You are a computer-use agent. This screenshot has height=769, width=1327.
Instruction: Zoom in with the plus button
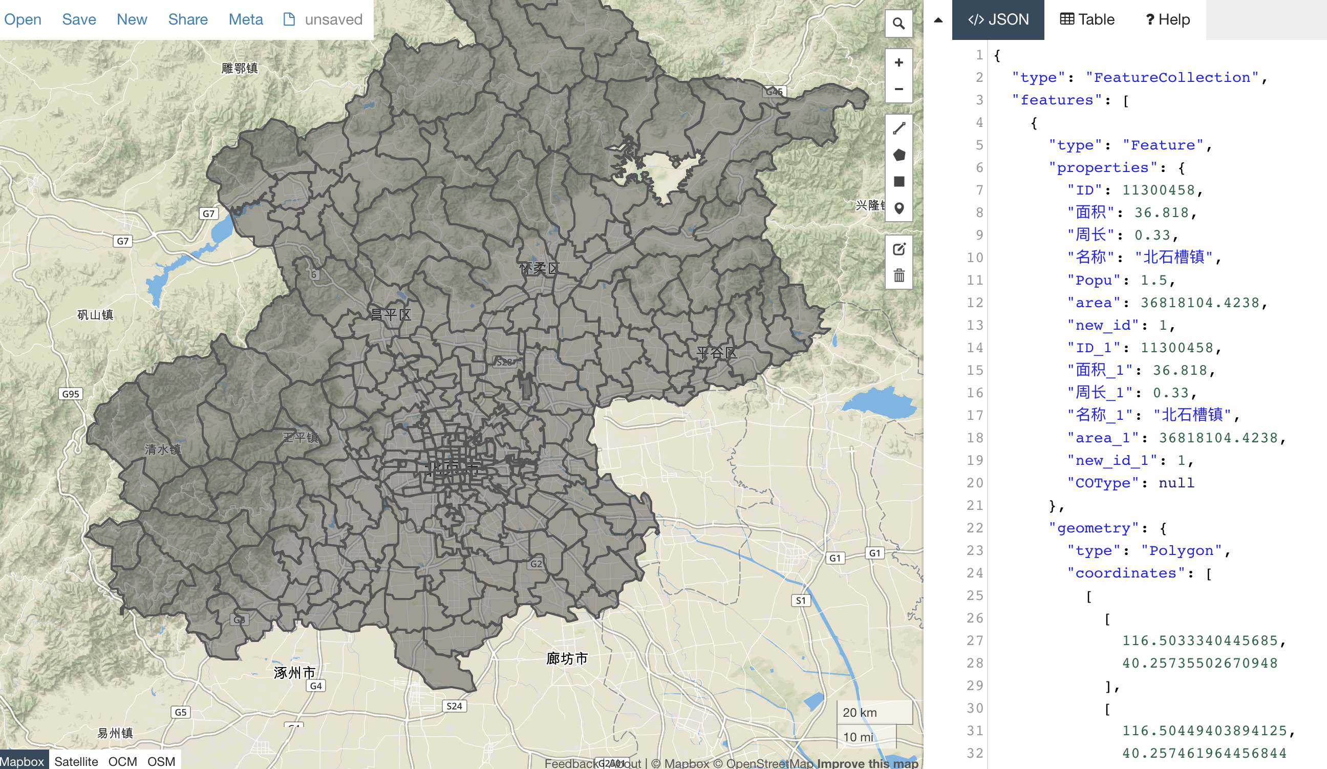tap(898, 62)
